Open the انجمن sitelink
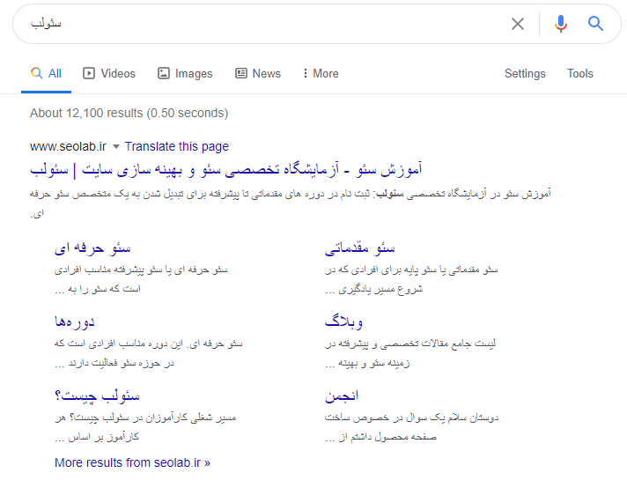Screen dimensions: 627x488 342,396
